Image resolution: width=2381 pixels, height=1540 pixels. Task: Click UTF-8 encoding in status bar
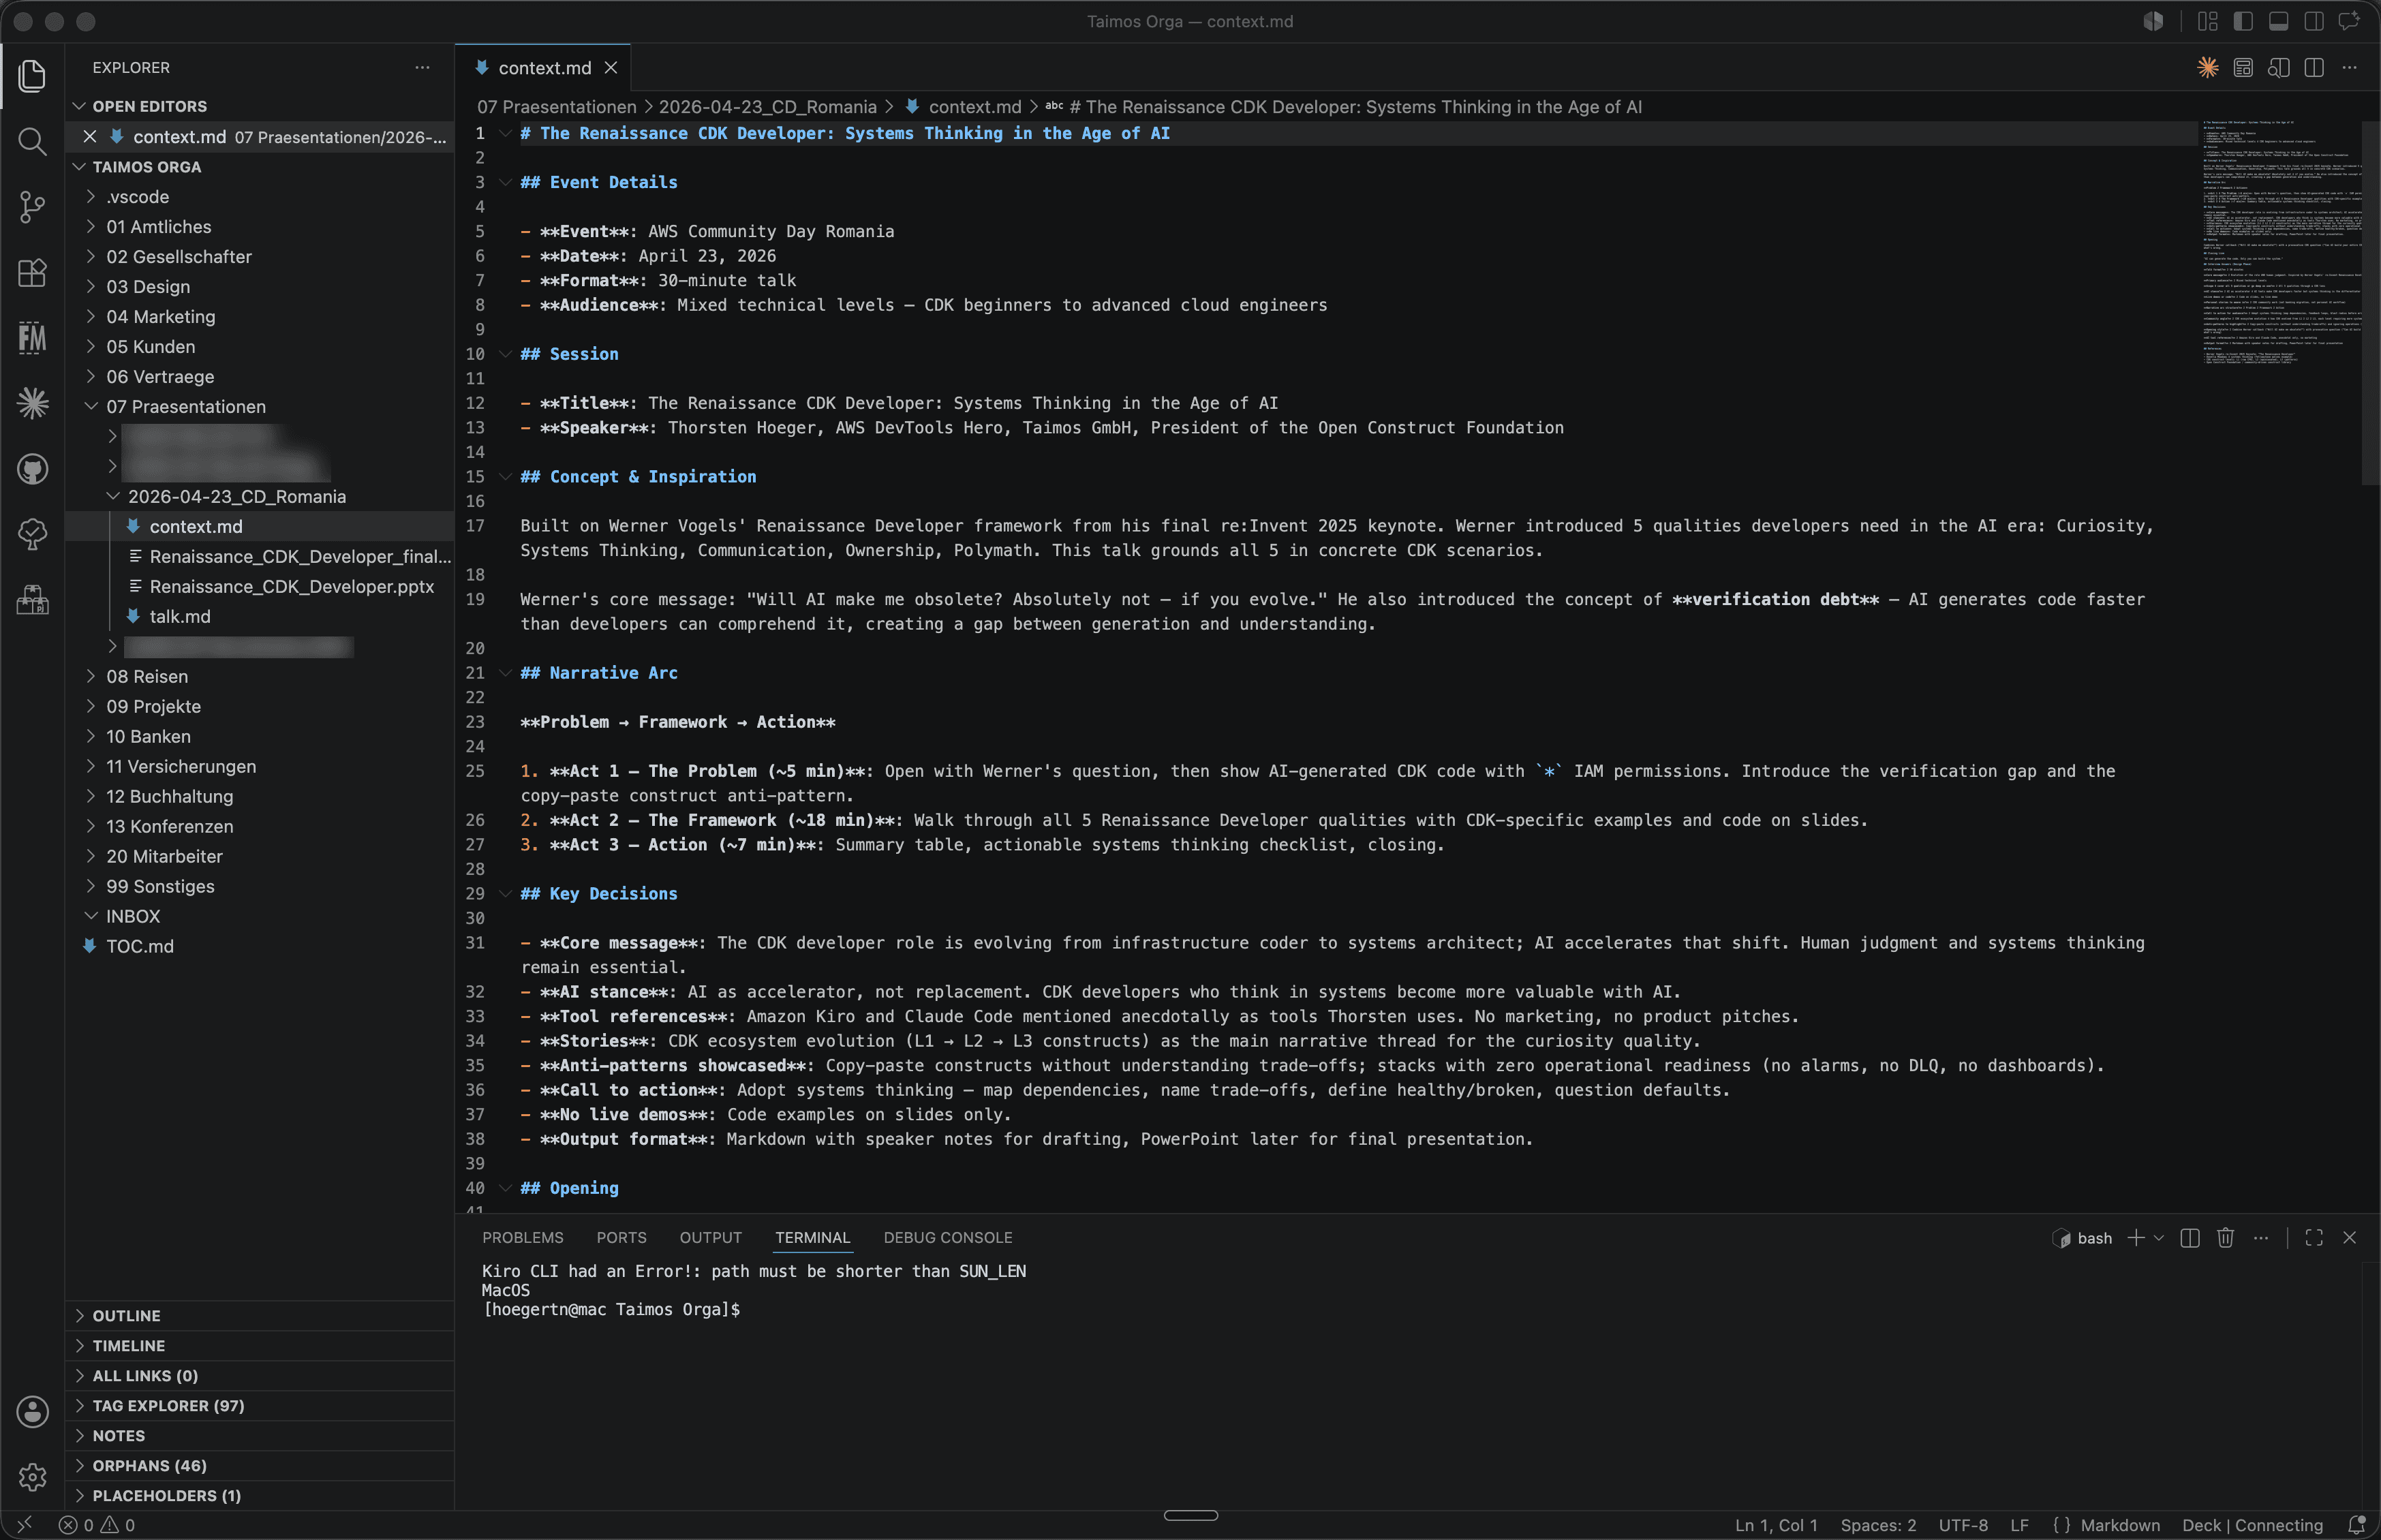click(x=1963, y=1525)
